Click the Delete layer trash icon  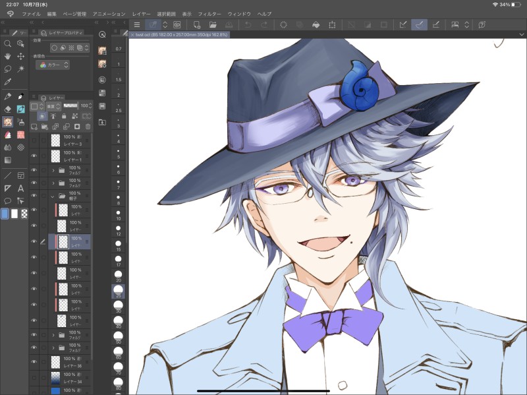[x=88, y=127]
